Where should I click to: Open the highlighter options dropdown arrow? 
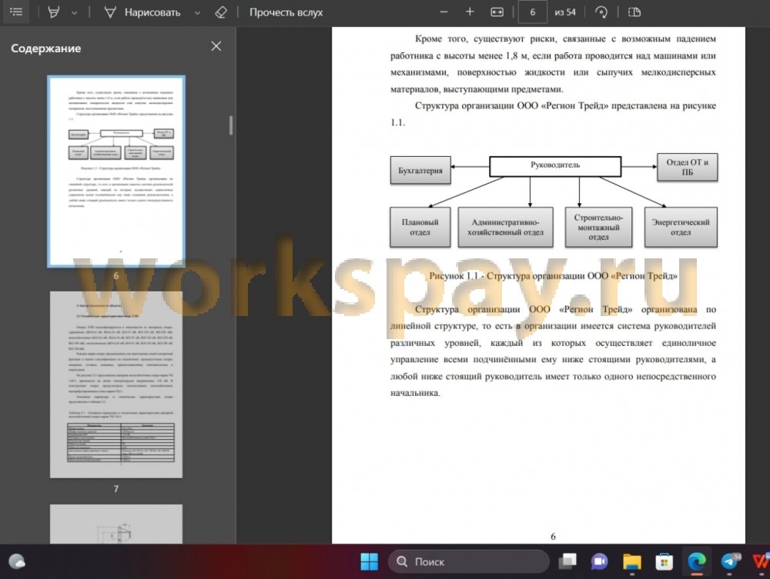pos(74,13)
